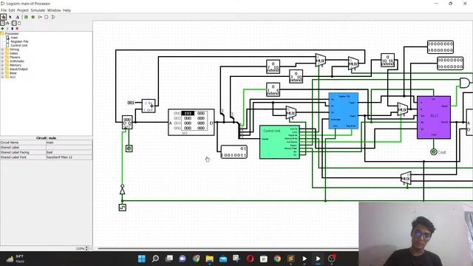This screenshot has width=473, height=266.
Task: Select the Edit arrow tool
Action: tap(10, 17)
